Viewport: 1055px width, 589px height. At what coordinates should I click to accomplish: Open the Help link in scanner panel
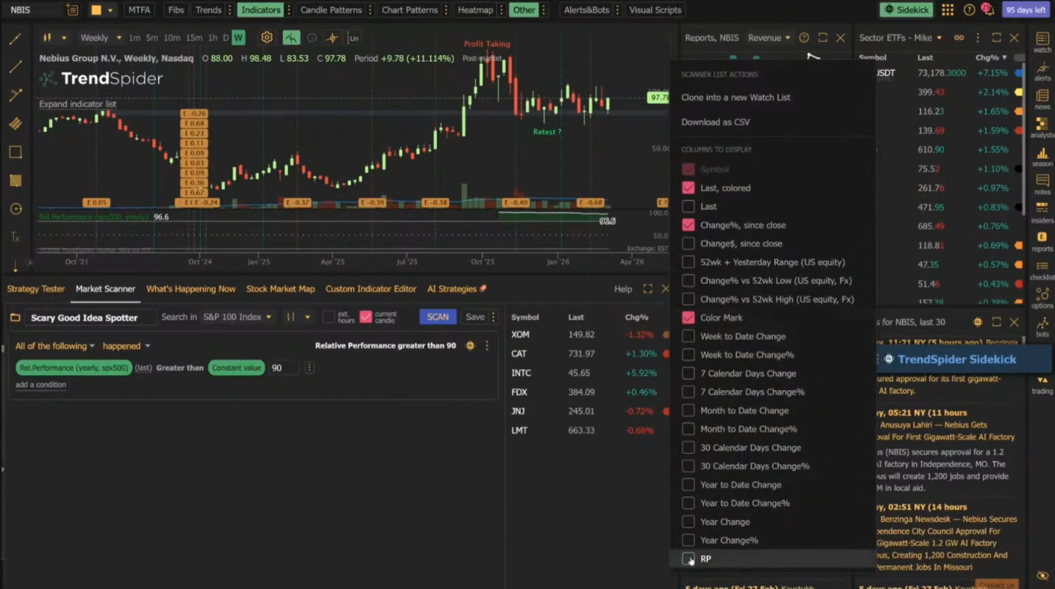tap(623, 289)
